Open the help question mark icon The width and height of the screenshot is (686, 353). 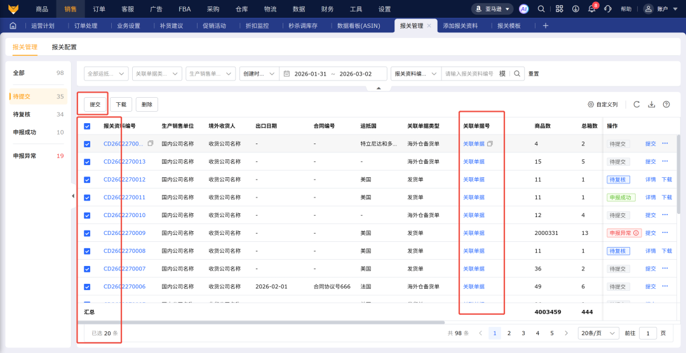pos(666,104)
